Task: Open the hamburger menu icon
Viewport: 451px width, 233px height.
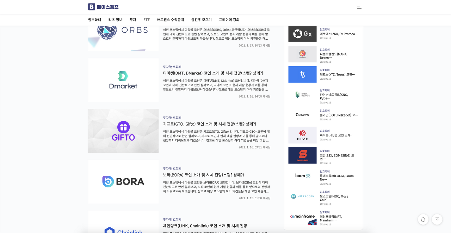Action: 359,7
